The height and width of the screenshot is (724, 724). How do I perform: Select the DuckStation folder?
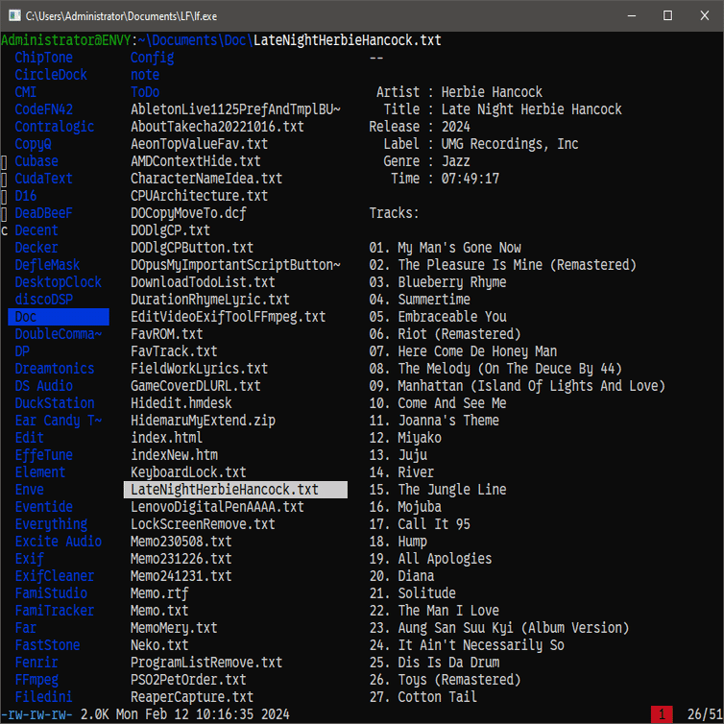[x=55, y=403]
